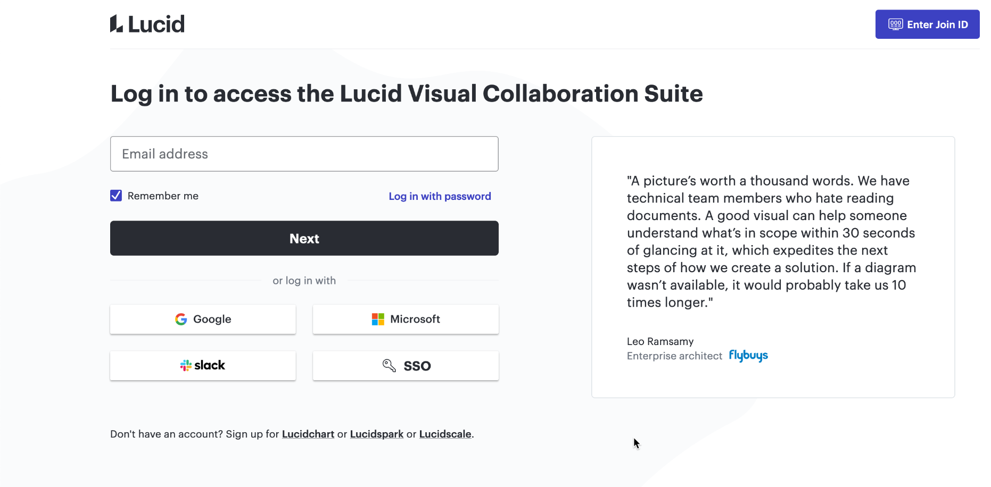Click the SSO key icon
The width and height of the screenshot is (991, 487).
pyautogui.click(x=388, y=365)
